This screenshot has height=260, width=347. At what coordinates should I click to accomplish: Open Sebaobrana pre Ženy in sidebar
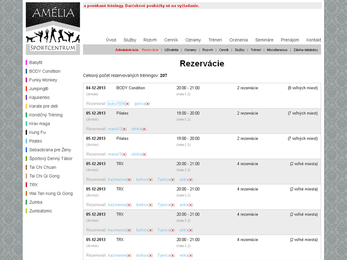(x=50, y=150)
